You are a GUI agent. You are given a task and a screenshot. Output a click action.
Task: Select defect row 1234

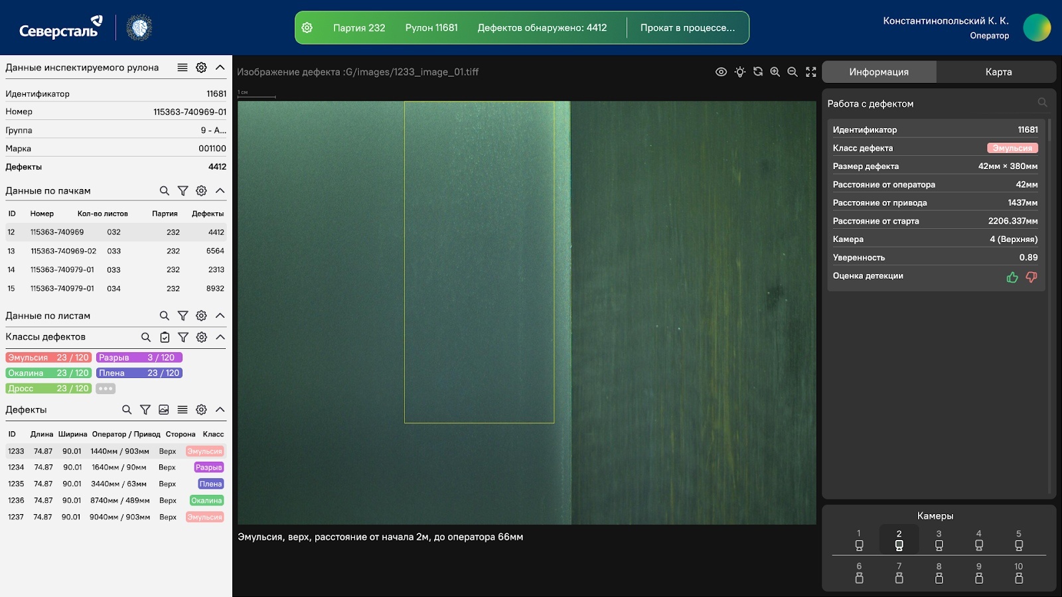pos(116,468)
